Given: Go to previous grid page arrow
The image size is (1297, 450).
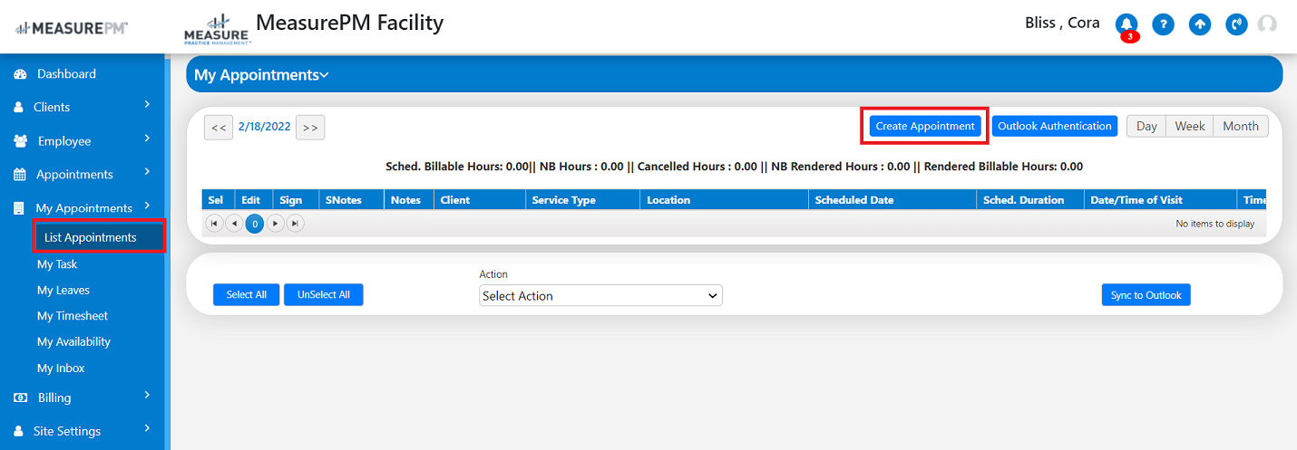Looking at the screenshot, I should [234, 223].
